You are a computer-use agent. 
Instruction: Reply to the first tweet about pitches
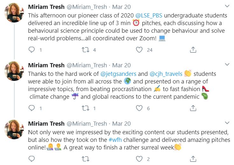coord(31,50)
